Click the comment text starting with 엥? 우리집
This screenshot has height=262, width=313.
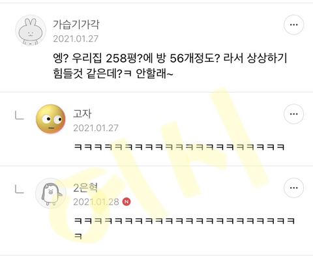click(170, 66)
